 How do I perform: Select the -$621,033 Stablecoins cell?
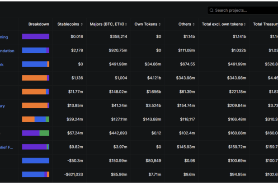pyautogui.click(x=73, y=174)
